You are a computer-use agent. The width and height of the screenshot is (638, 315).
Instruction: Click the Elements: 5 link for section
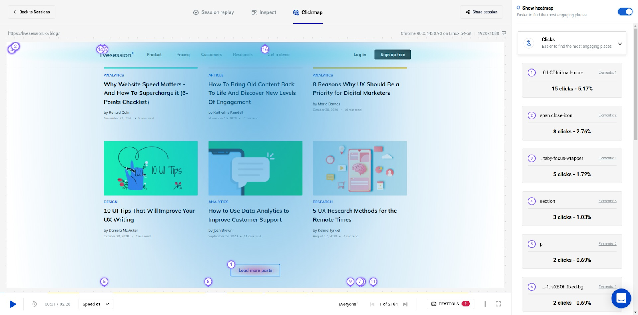(x=607, y=201)
